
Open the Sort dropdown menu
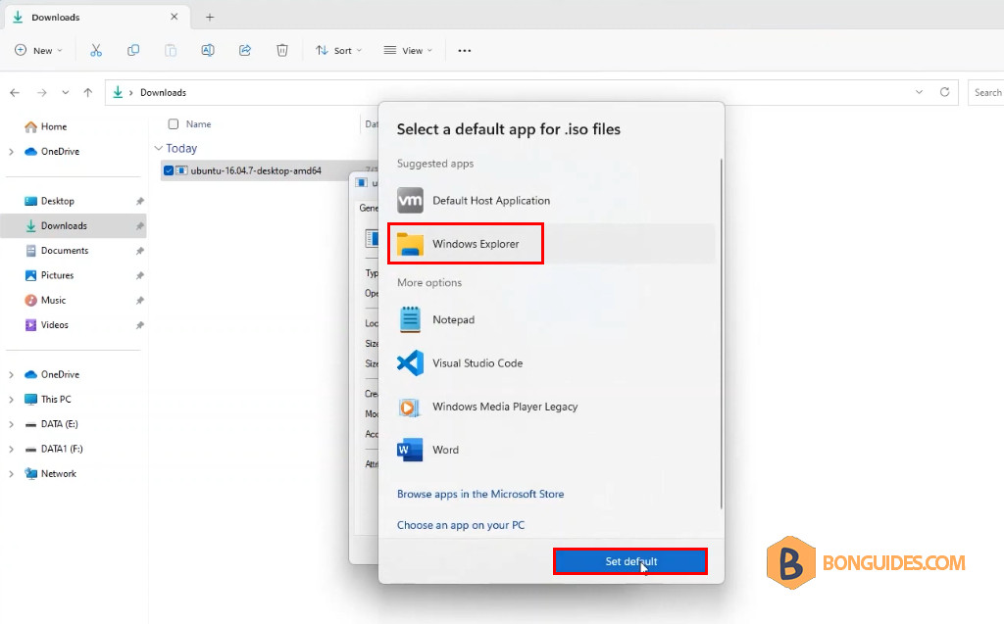tap(338, 51)
